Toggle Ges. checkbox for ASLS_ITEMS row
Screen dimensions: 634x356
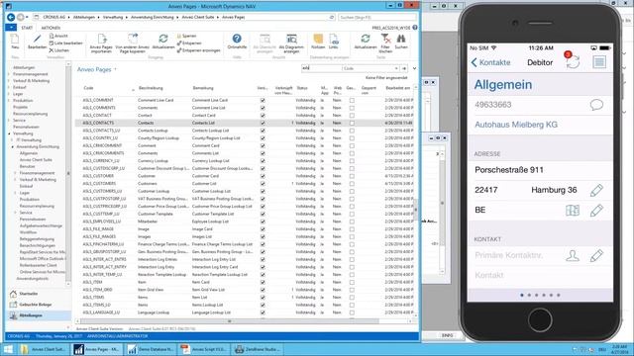[x=352, y=297]
